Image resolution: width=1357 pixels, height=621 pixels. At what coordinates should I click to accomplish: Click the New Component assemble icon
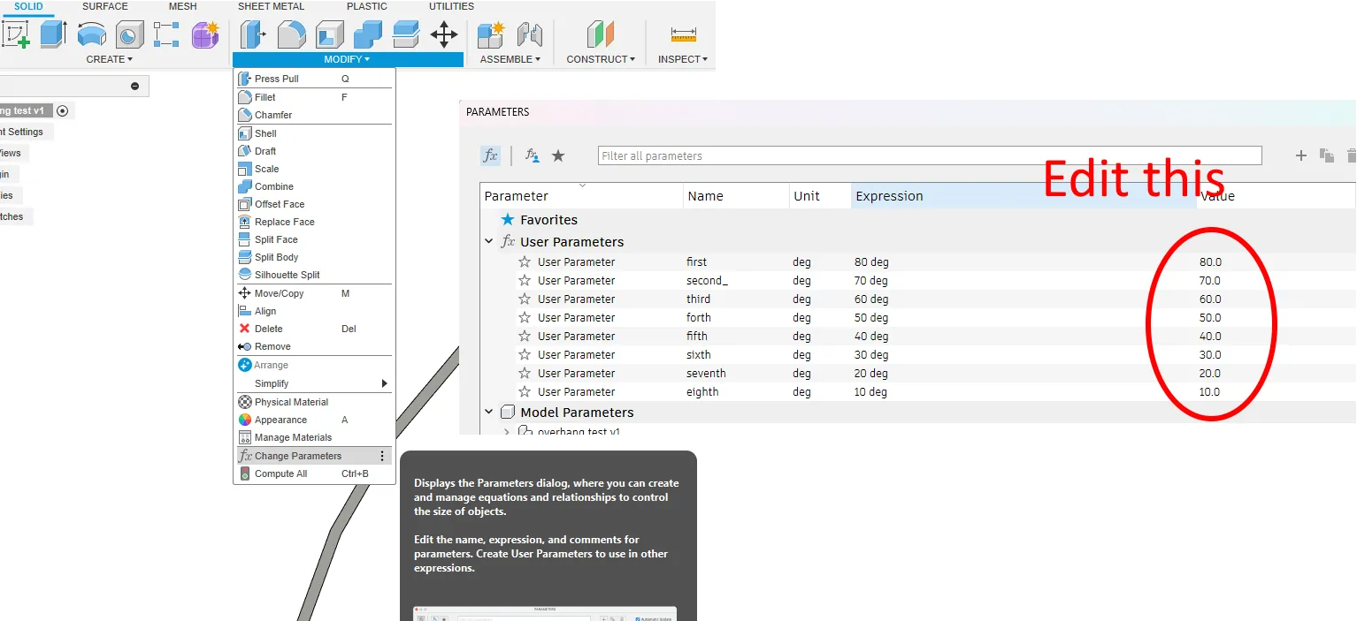pyautogui.click(x=490, y=34)
